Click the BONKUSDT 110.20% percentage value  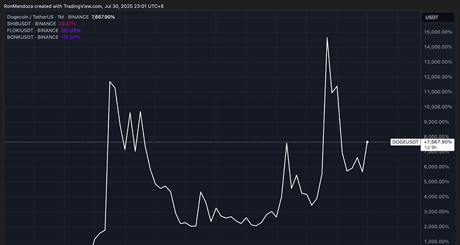pyautogui.click(x=71, y=37)
